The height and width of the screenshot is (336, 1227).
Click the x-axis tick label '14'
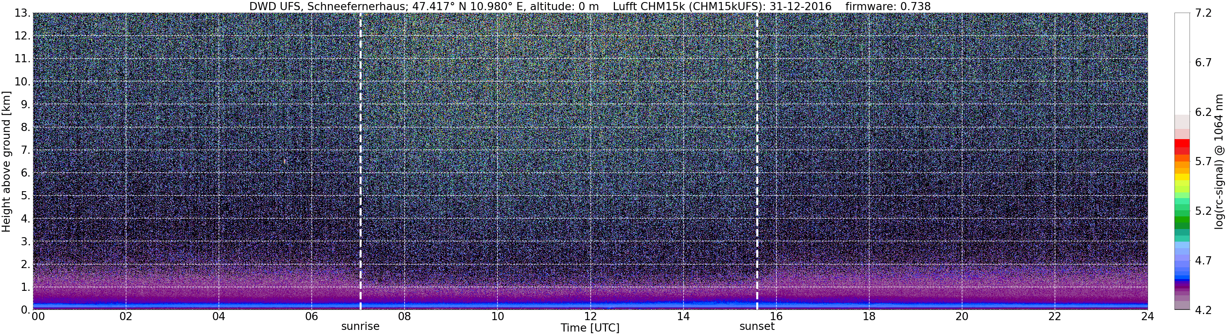tap(683, 317)
